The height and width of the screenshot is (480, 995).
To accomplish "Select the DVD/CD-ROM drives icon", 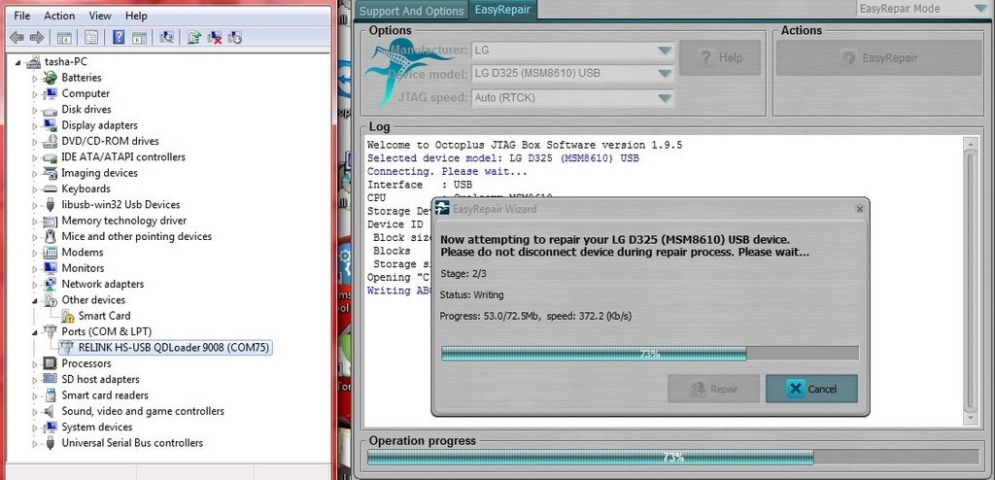I will 51,142.
